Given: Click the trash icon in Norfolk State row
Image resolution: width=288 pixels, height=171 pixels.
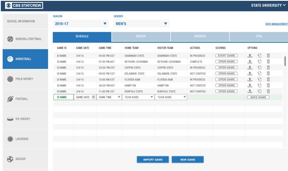Looking at the screenshot, I should (x=268, y=91).
